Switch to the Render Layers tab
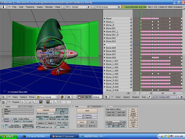Viewport: 185px width, 139px height. point(25,106)
